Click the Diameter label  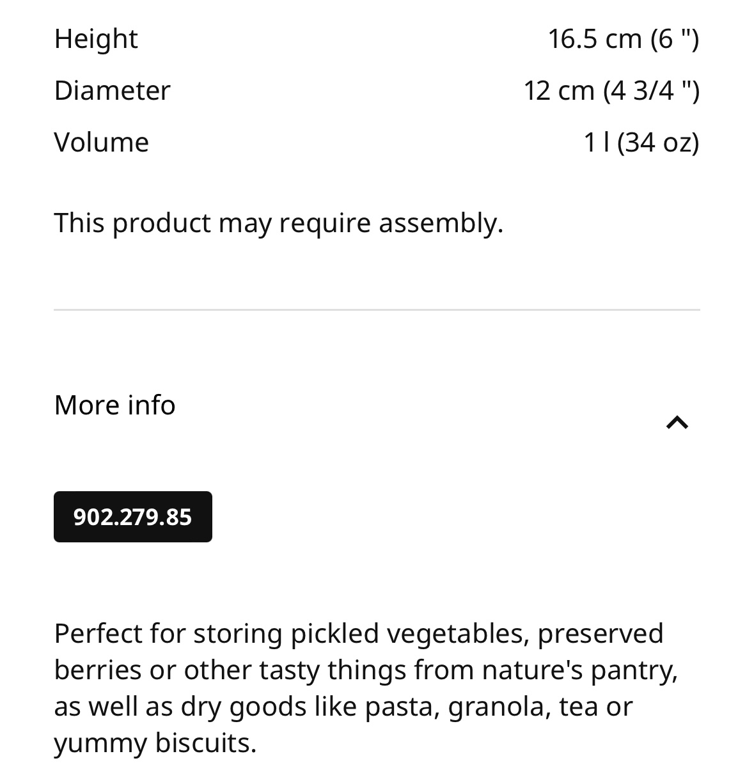[112, 90]
